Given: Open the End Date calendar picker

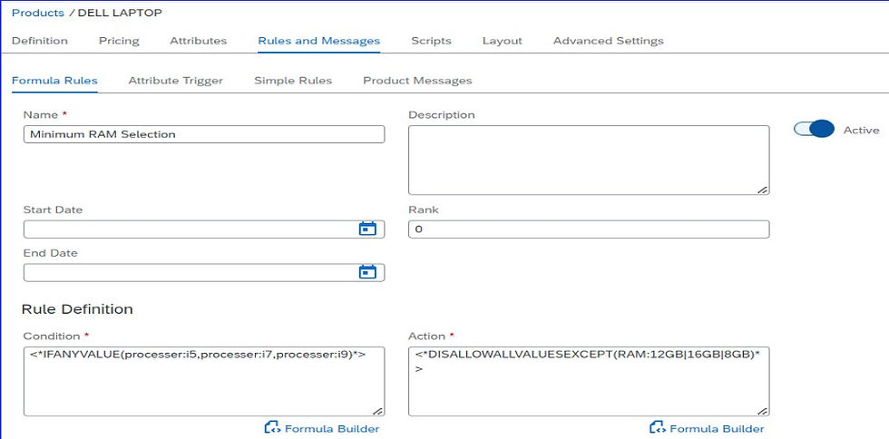Looking at the screenshot, I should (x=367, y=272).
